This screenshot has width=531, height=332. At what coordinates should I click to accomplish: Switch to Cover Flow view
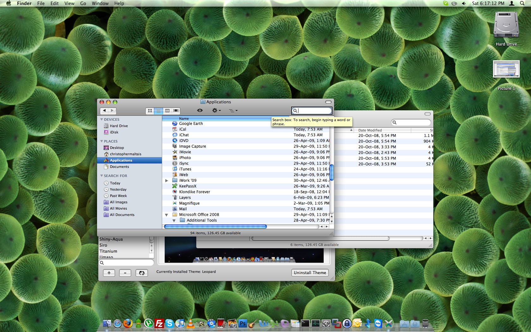point(176,111)
